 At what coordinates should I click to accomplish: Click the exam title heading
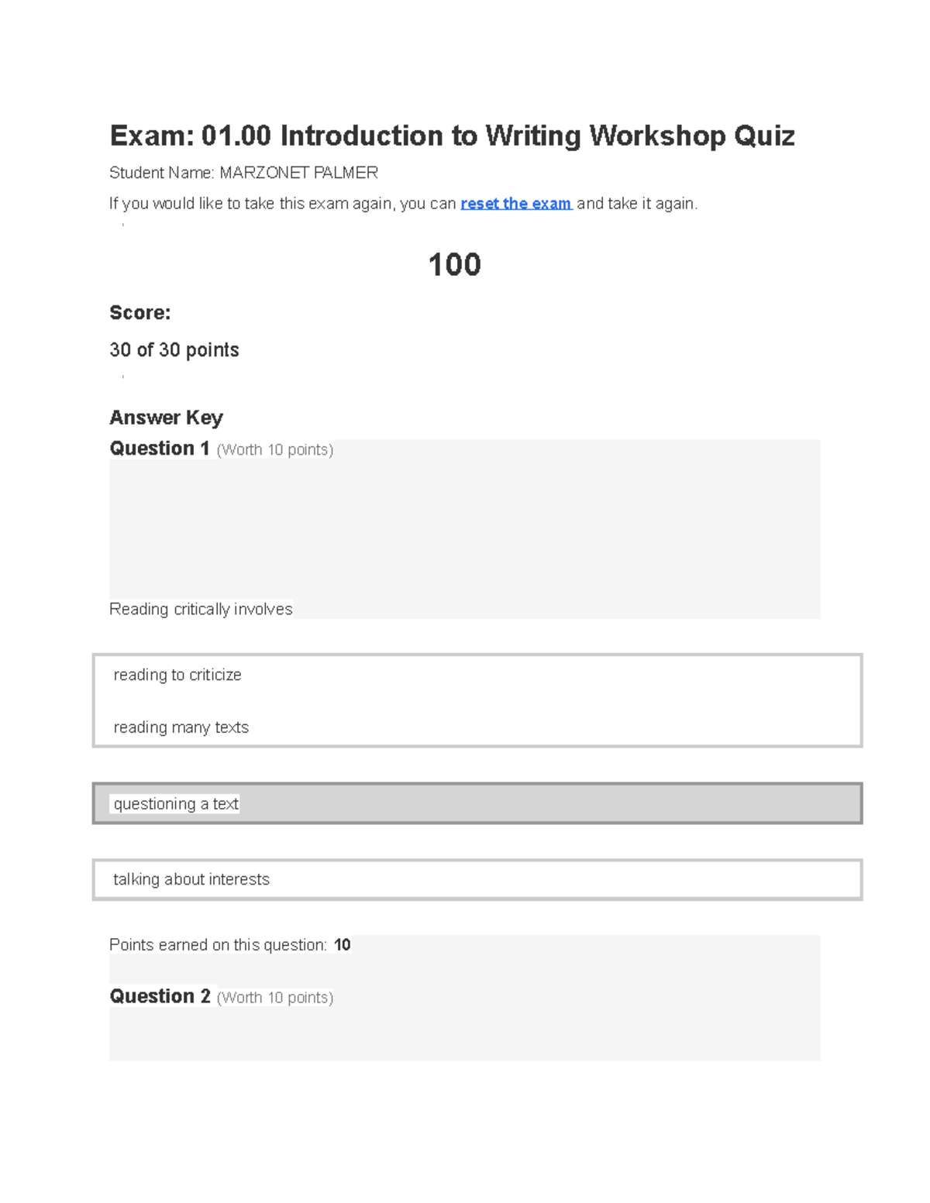tap(453, 136)
